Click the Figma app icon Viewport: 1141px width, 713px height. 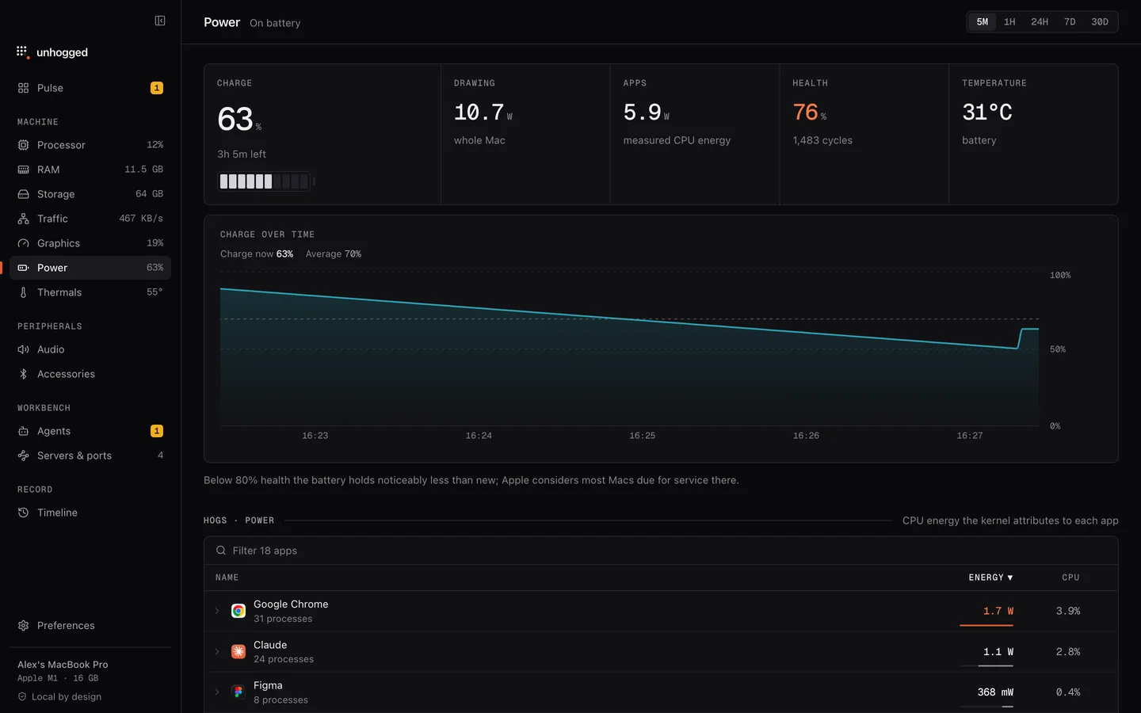click(238, 692)
